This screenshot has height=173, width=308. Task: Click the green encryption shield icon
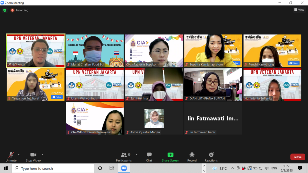(5, 10)
